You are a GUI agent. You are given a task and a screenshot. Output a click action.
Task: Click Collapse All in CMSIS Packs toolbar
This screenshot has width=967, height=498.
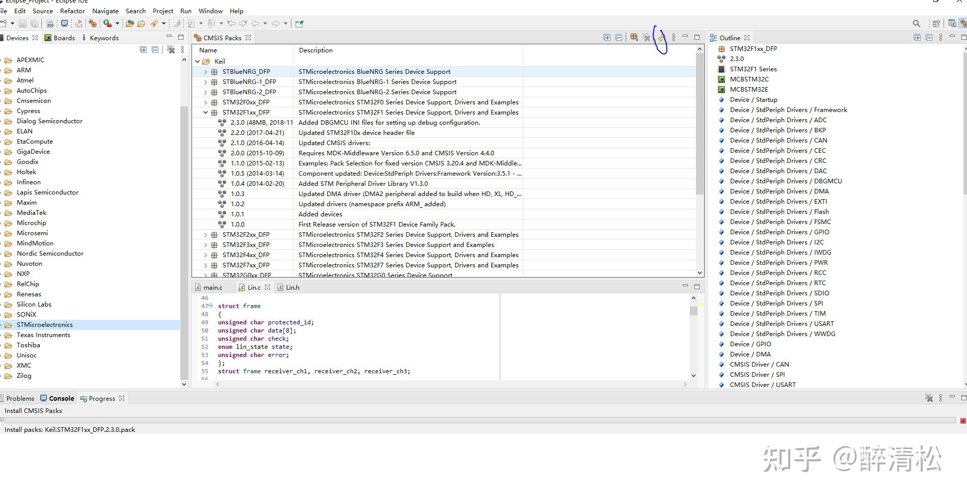(x=619, y=38)
